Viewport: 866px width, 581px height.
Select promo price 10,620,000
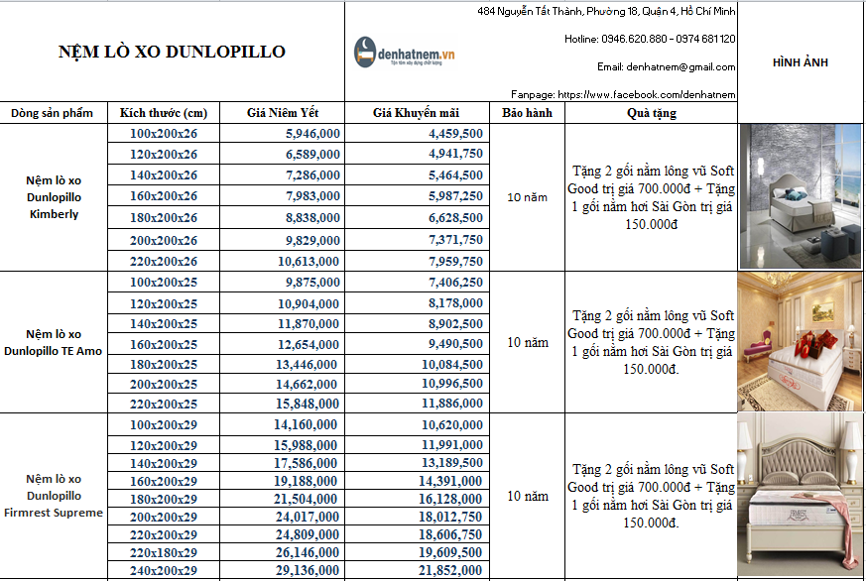(x=417, y=425)
